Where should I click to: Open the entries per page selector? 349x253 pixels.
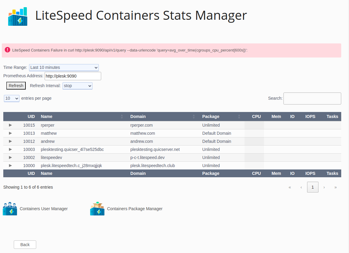(11, 98)
